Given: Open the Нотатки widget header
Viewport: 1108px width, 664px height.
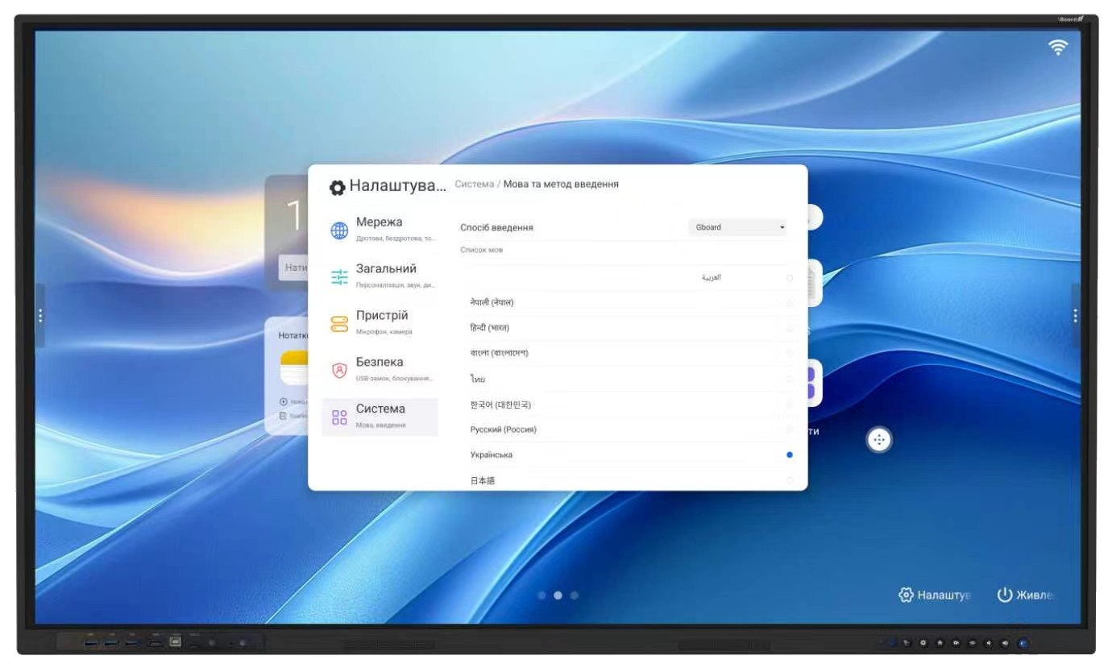Looking at the screenshot, I should pyautogui.click(x=293, y=334).
